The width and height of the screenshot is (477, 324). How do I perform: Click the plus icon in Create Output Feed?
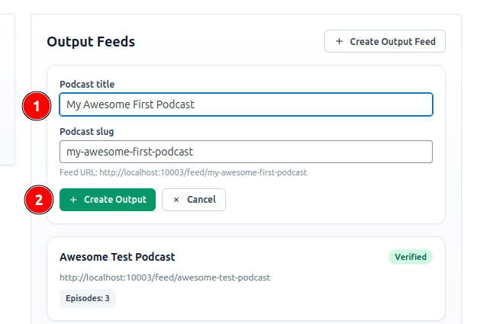(339, 42)
